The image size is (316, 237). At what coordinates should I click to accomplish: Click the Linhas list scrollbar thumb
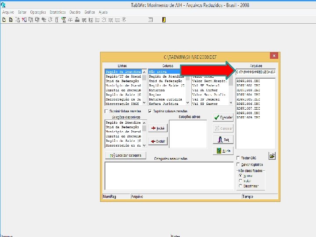[x=144, y=78]
